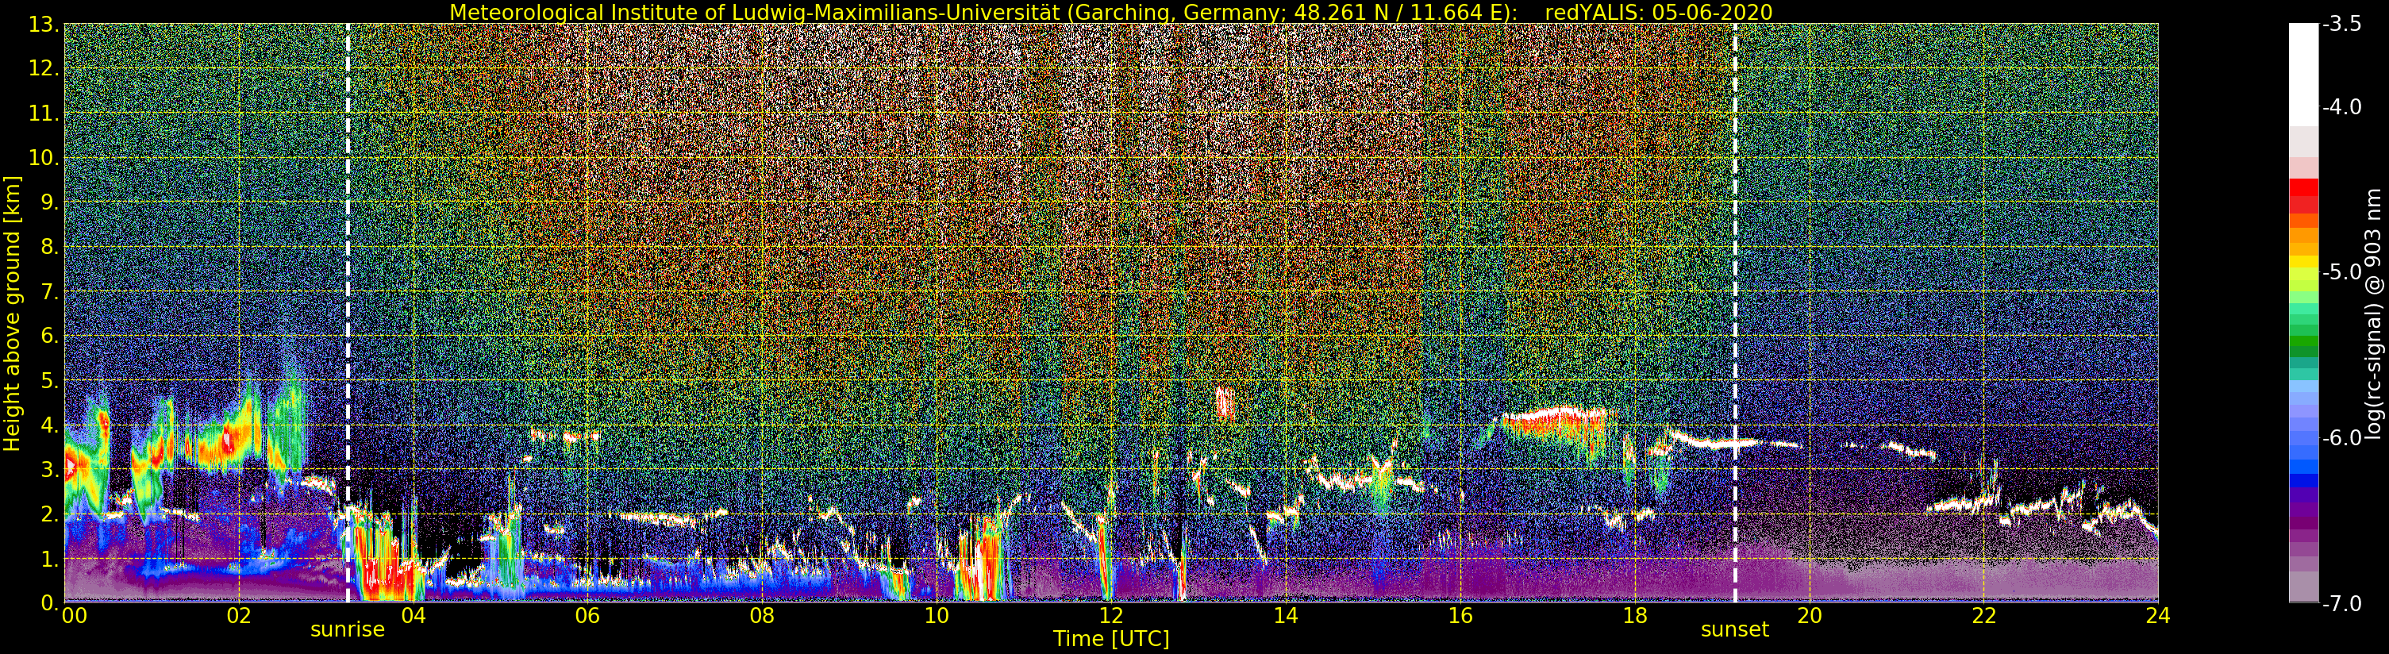Click the 'sunset' label below the time axis
Image resolution: width=2389 pixels, height=654 pixels.
(x=1735, y=629)
